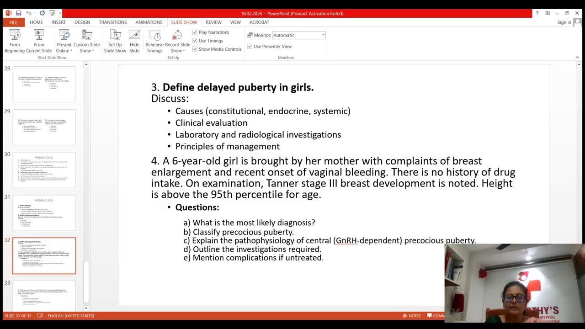Switch to the DESIGN tab
This screenshot has height=329, width=585.
(x=82, y=22)
